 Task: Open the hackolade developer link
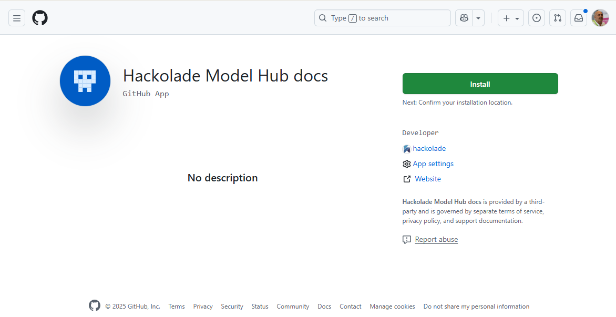(429, 148)
